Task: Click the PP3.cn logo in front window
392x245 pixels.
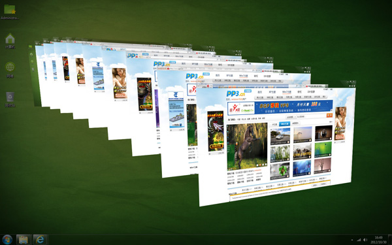Action: tap(235, 94)
